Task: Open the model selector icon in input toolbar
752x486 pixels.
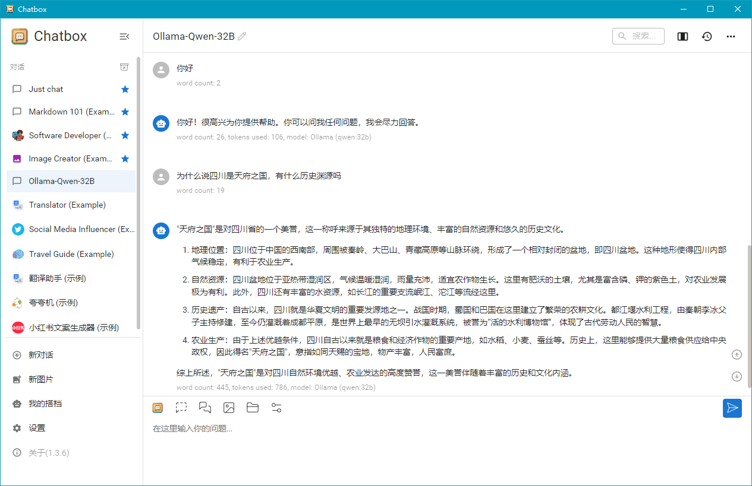Action: coord(158,408)
